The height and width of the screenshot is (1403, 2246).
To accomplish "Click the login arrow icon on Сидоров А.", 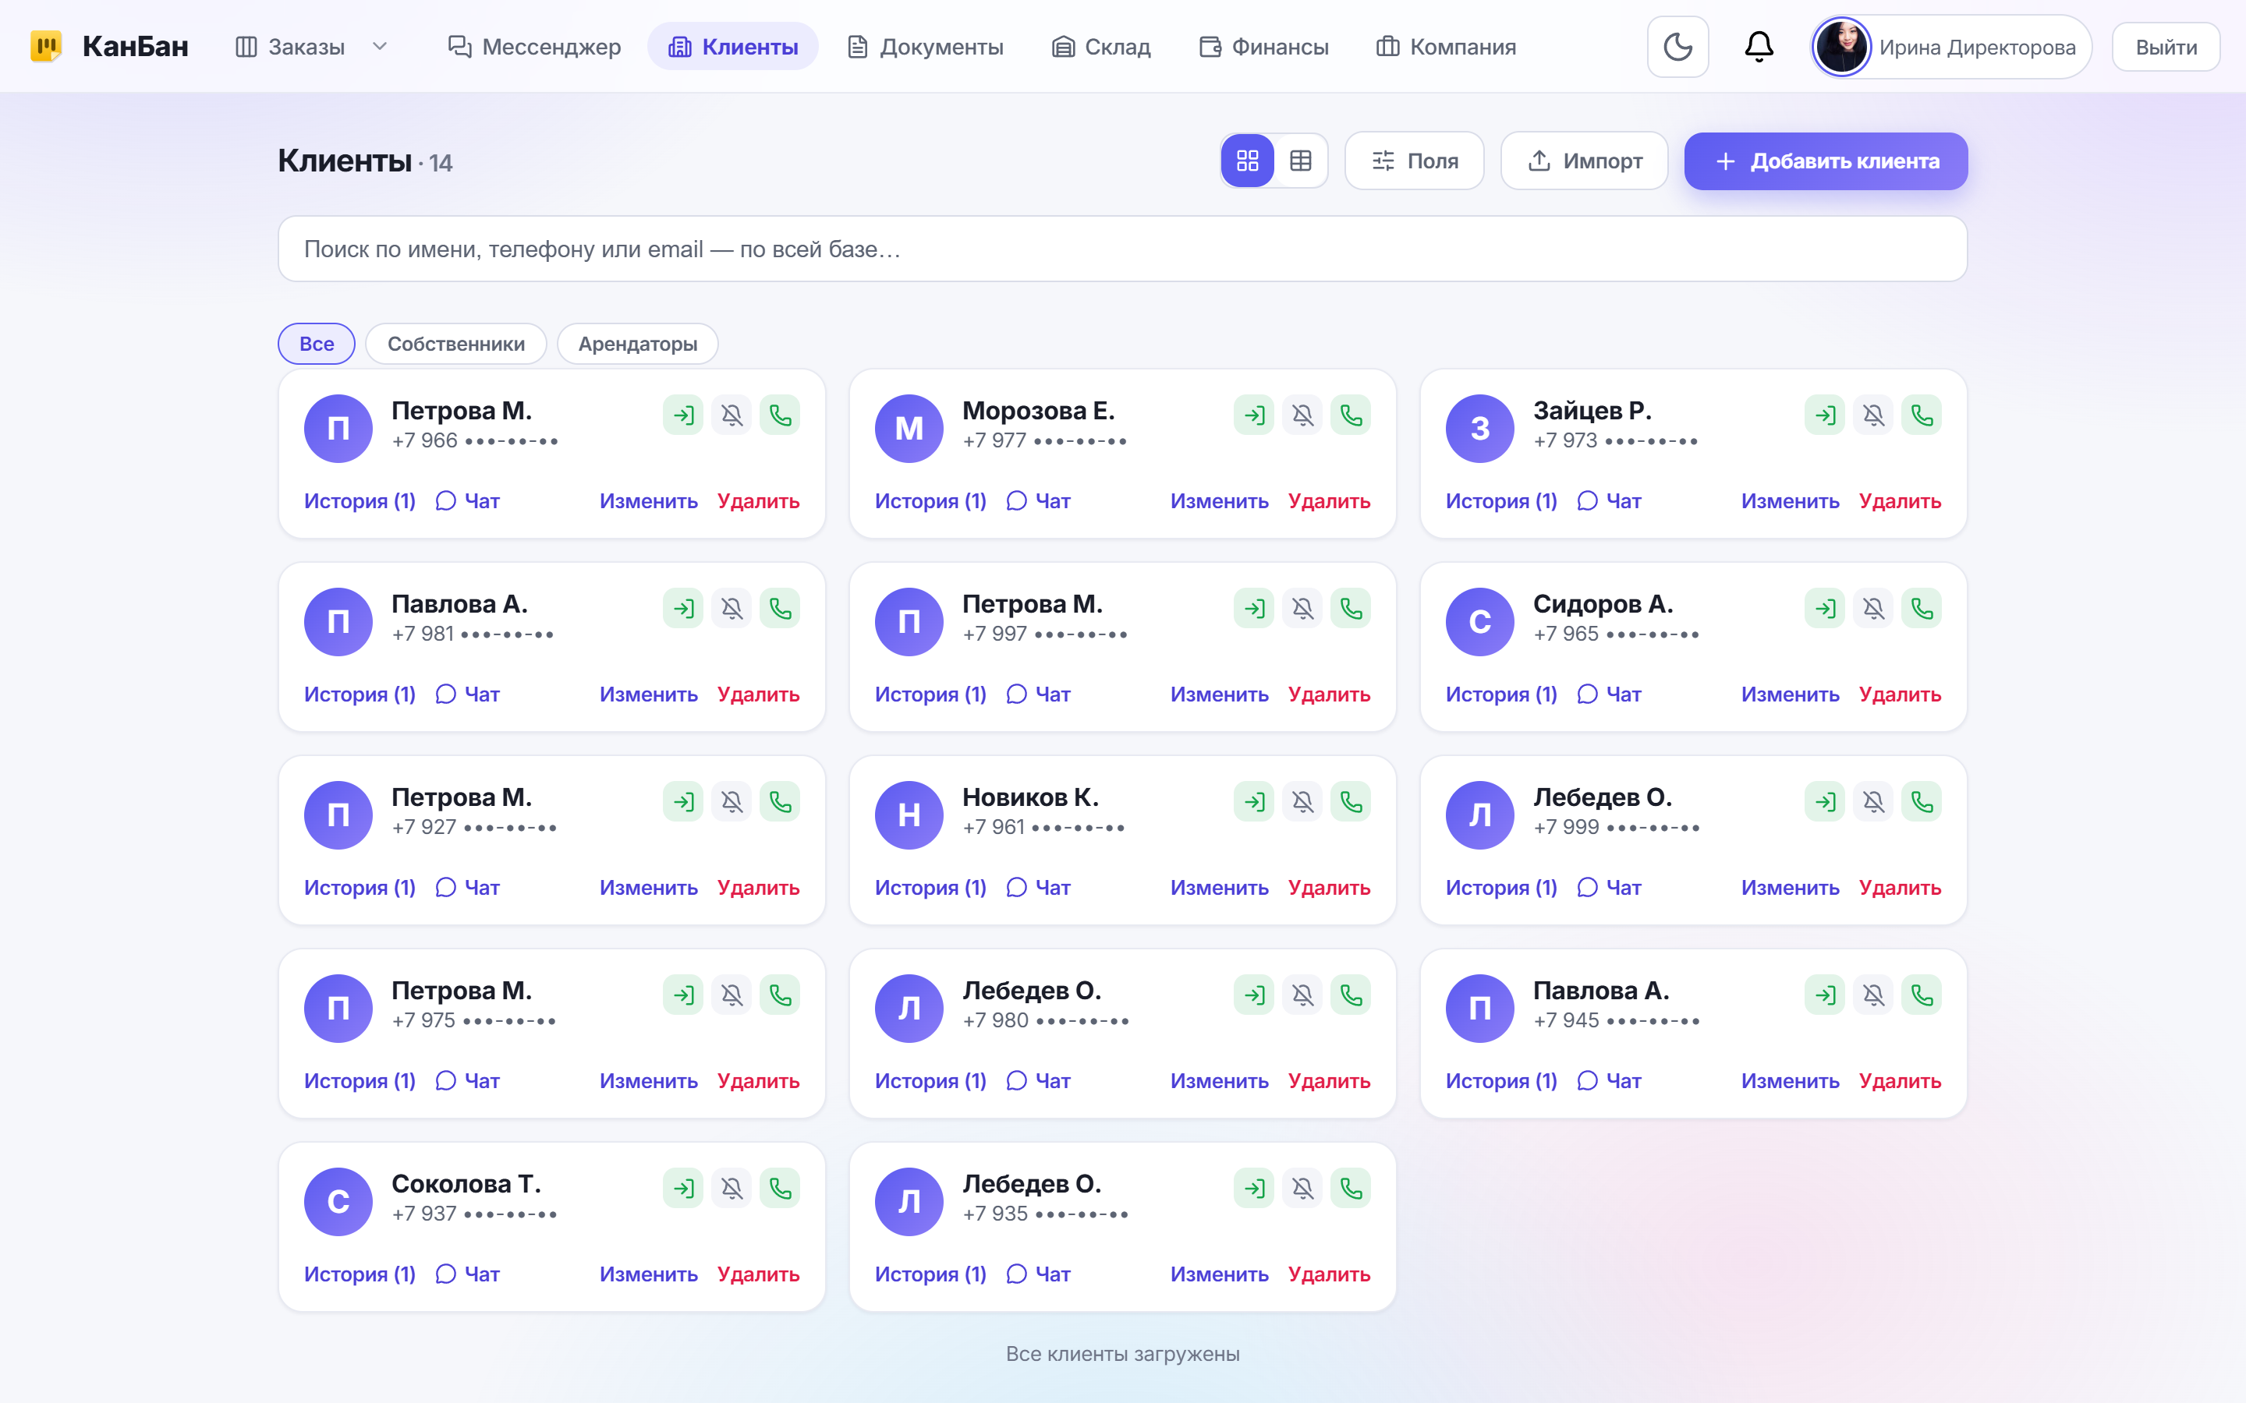I will pos(1825,609).
